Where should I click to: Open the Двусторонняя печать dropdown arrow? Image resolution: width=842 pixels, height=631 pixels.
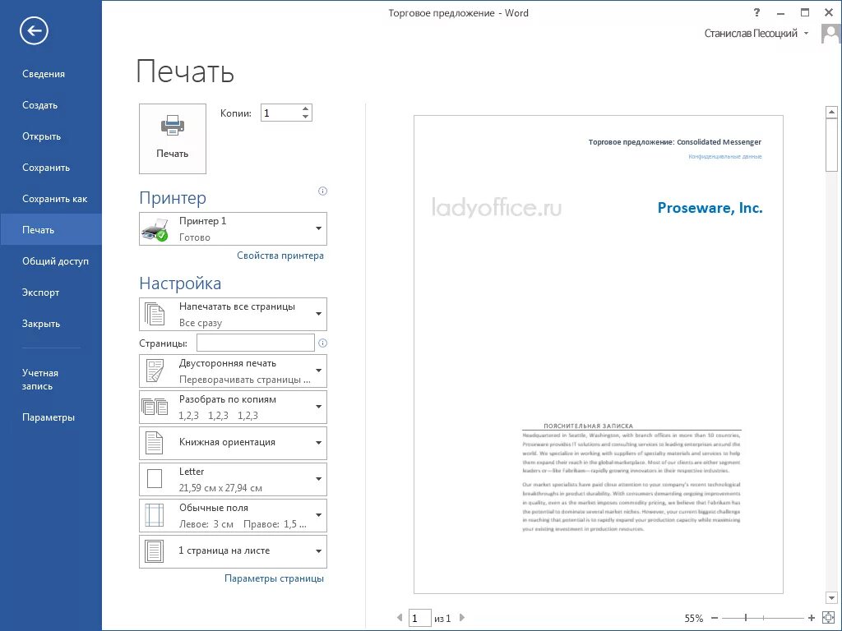tap(319, 371)
